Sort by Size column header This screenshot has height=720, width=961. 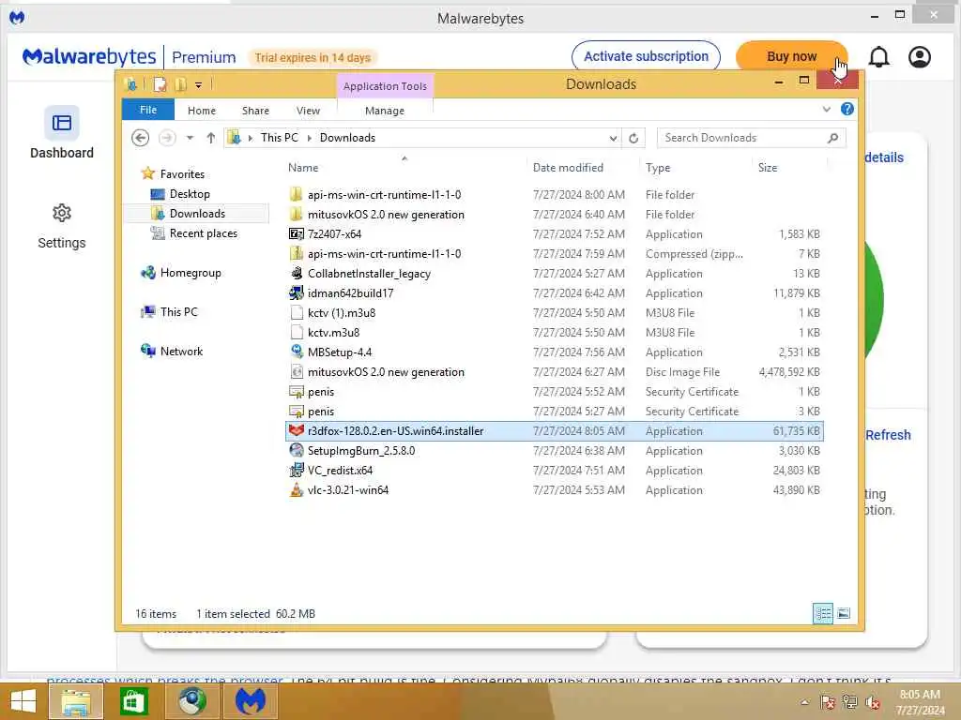tap(768, 167)
